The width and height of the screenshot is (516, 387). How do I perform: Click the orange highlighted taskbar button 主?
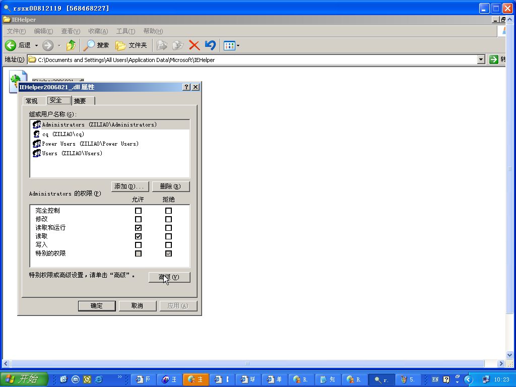[196, 379]
